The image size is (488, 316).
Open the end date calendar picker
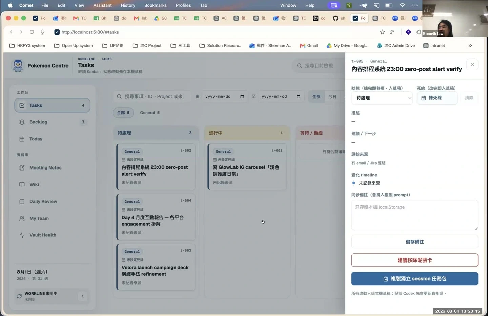298,97
